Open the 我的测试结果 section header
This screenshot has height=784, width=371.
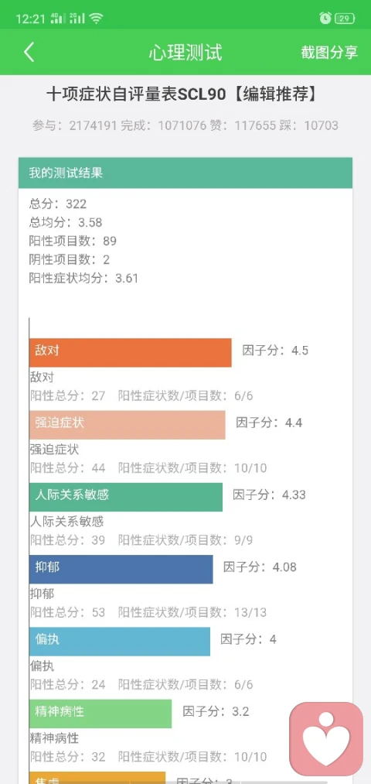pos(185,173)
